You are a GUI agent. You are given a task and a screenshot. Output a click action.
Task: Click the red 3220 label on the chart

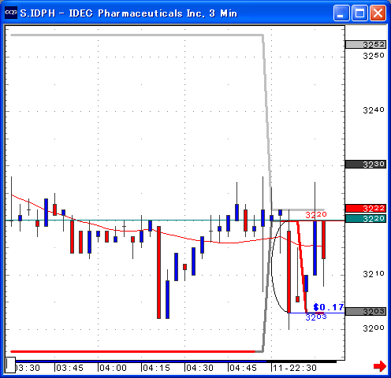316,215
